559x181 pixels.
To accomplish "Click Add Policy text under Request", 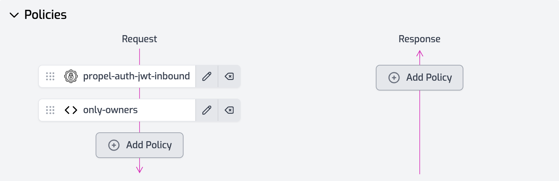I will pyautogui.click(x=149, y=145).
